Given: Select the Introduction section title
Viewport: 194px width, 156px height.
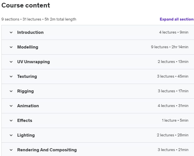Looking at the screenshot, I should pyautogui.click(x=30, y=32).
